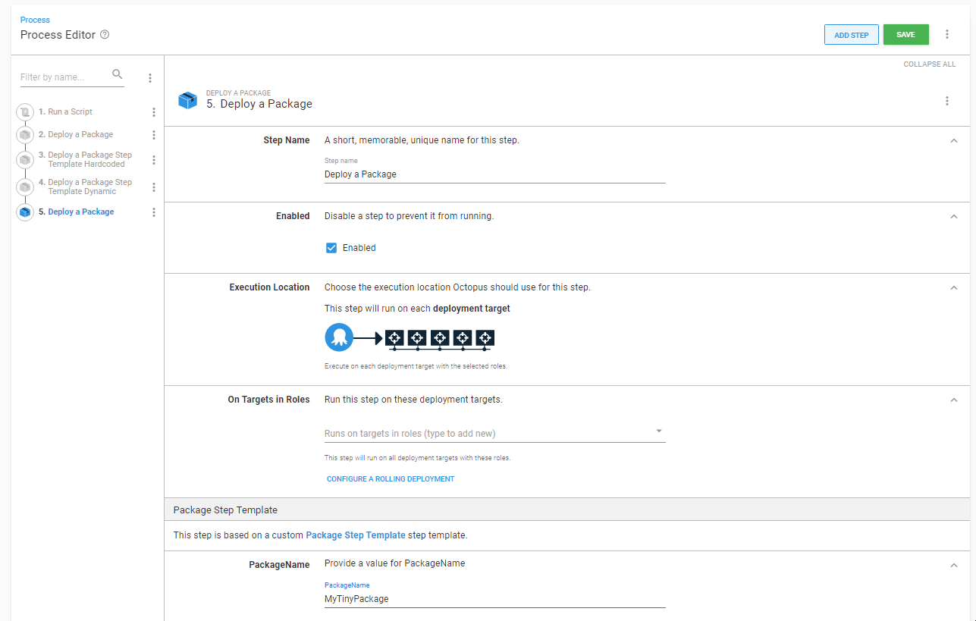Click the Run a Script step icon

point(25,112)
